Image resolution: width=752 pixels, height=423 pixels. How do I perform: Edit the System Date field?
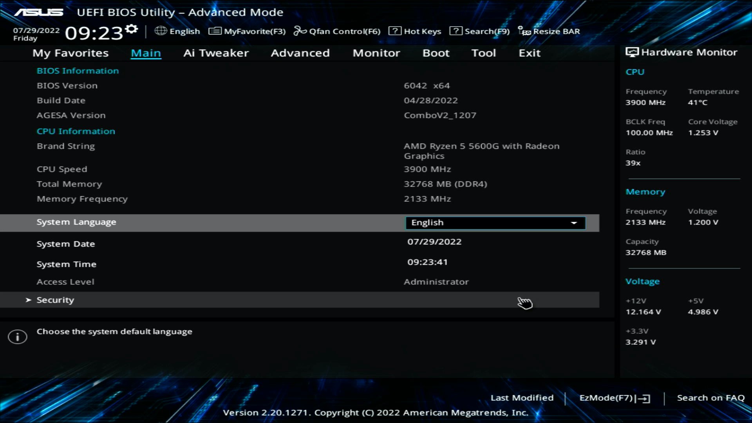click(434, 242)
